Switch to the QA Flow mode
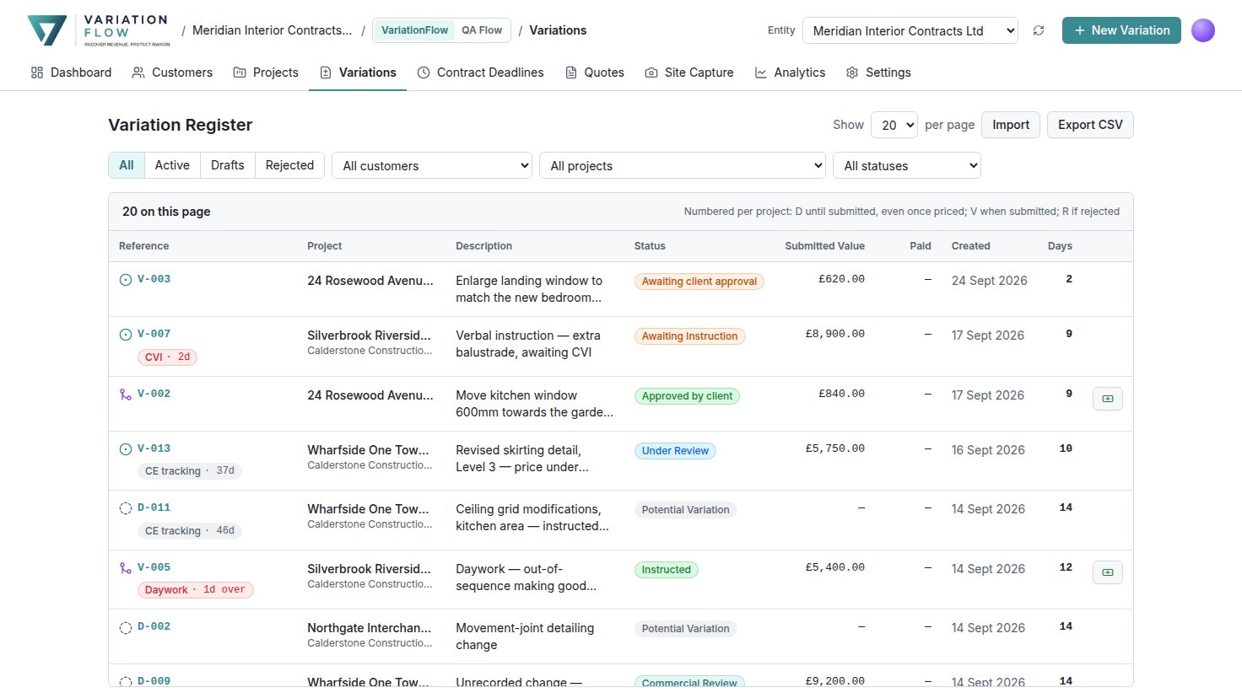 click(x=482, y=30)
